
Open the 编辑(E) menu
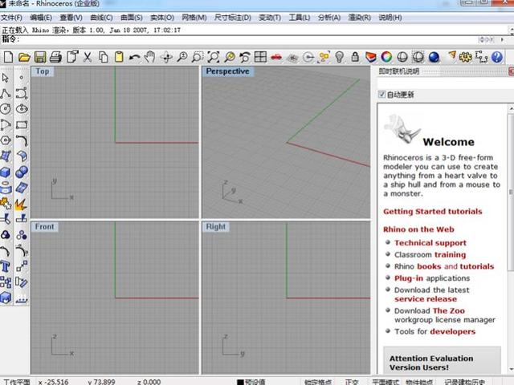pos(41,18)
